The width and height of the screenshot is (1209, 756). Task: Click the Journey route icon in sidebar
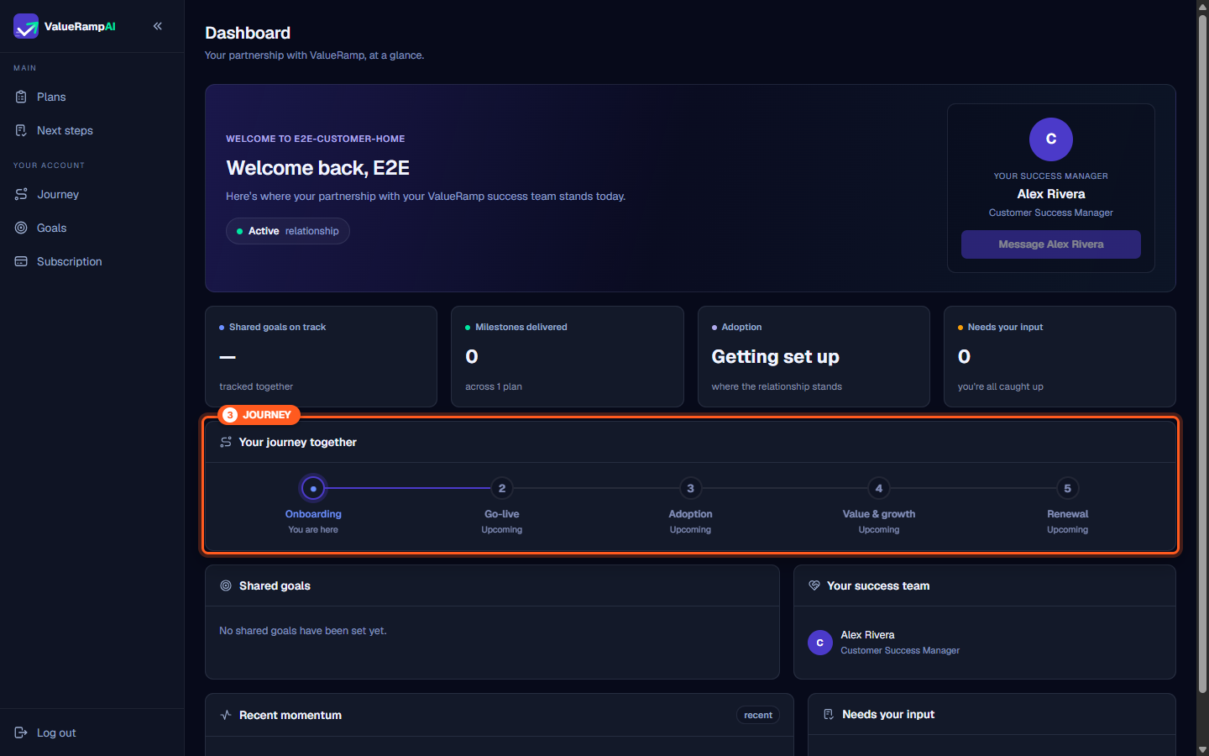click(x=21, y=194)
